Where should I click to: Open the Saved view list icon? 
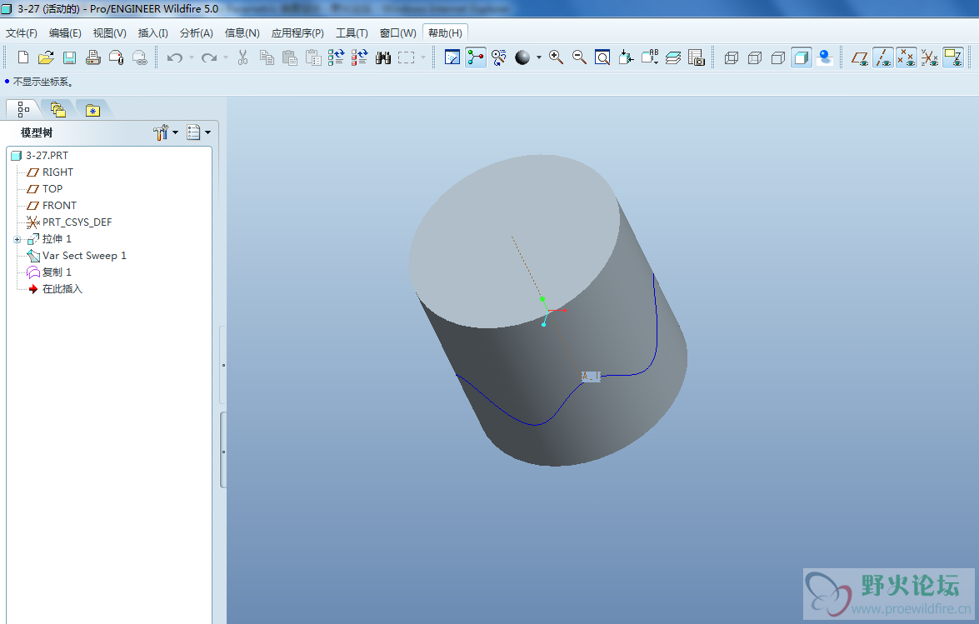point(650,58)
